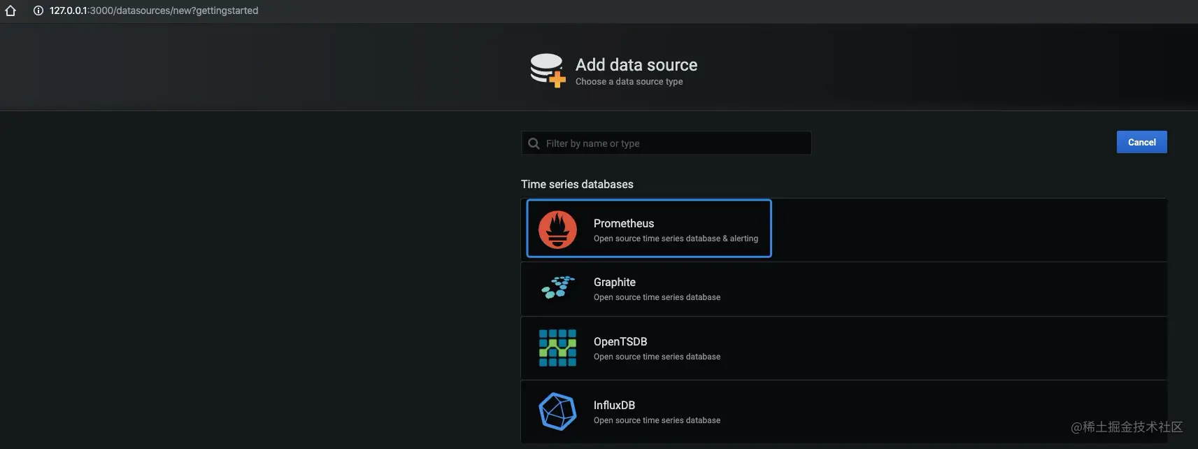Click the OpenTSDB grid logo icon
Viewport: 1198px width, 449px height.
tap(557, 348)
